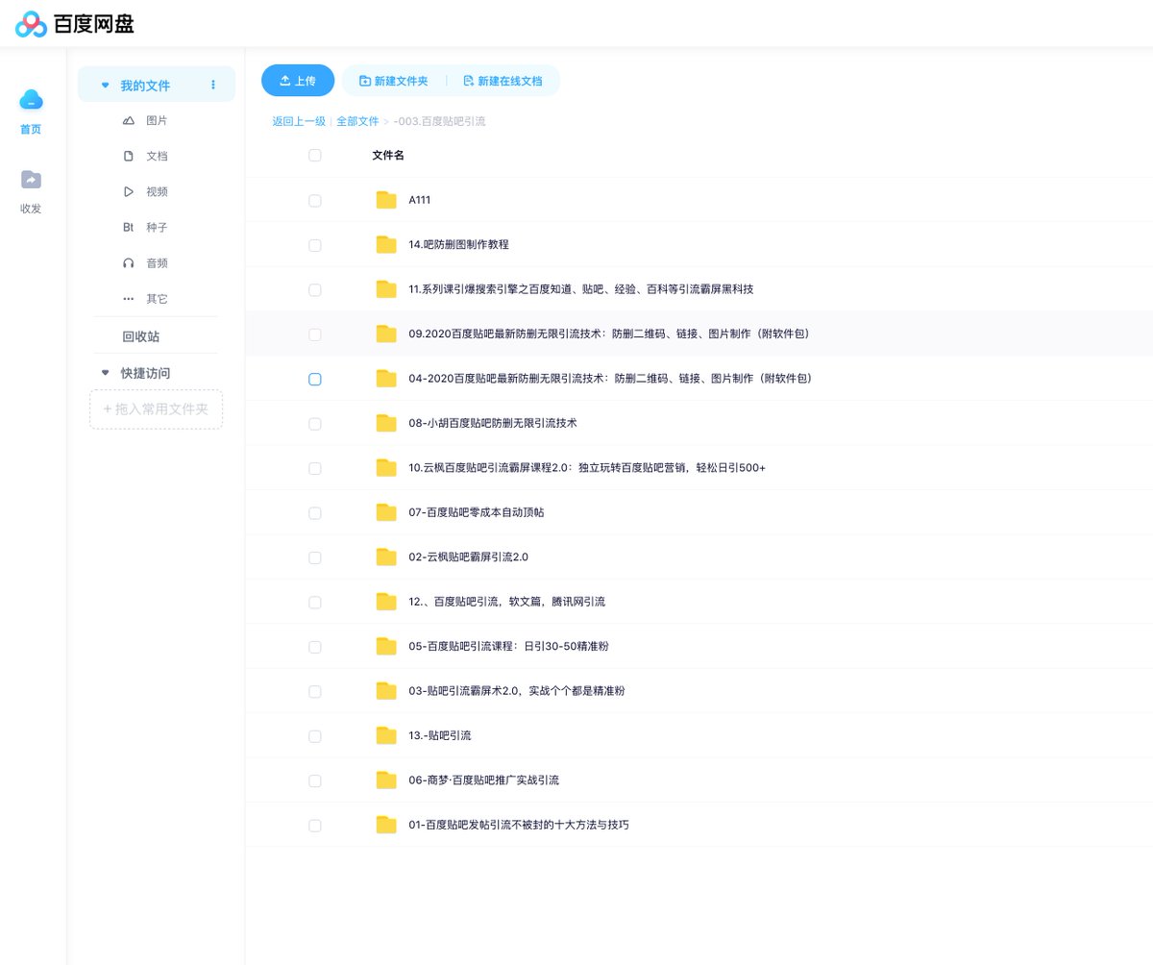This screenshot has height=965, width=1153.
Task: Open folder 11.系列课引爆搜索引擎之百度知道
Action: tap(580, 288)
